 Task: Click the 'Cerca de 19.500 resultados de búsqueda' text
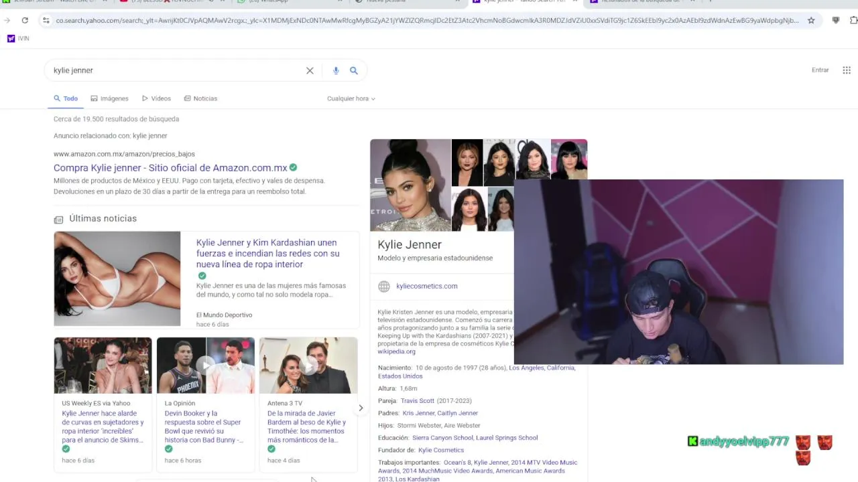(116, 119)
